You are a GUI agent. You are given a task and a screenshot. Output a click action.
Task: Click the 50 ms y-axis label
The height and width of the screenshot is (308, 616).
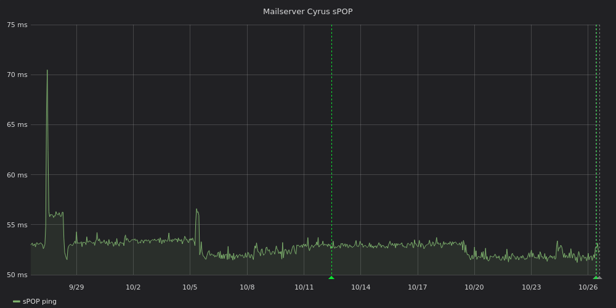[17, 275]
